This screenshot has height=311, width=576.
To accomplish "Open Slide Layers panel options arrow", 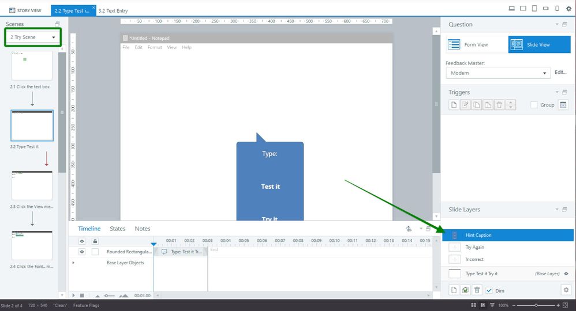I will [557, 210].
